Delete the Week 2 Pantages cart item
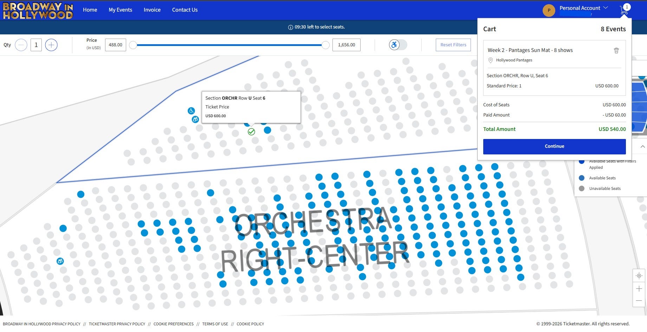The width and height of the screenshot is (647, 332). click(x=616, y=51)
